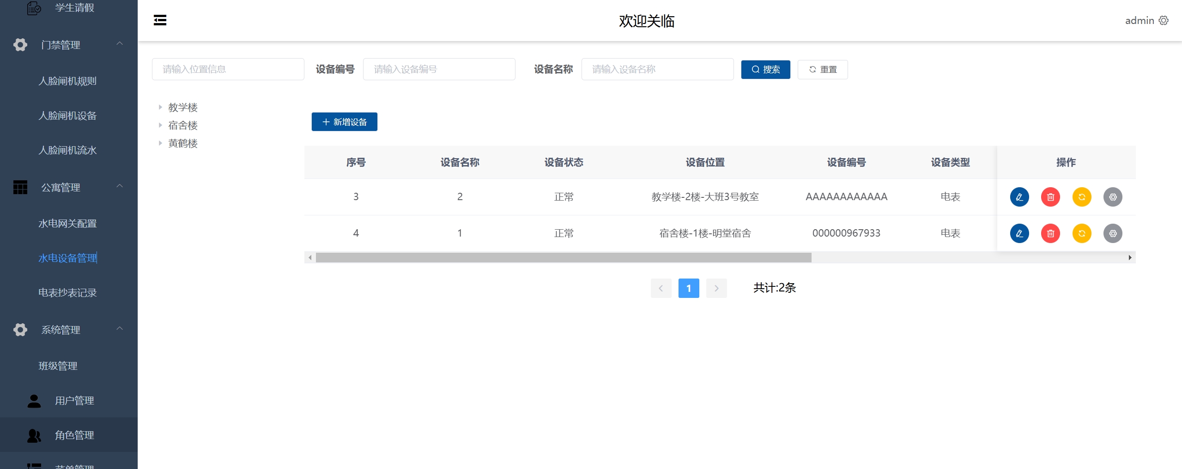The height and width of the screenshot is (469, 1182).
Task: Edit device 000000967933 with blue pencil icon
Action: tap(1019, 233)
